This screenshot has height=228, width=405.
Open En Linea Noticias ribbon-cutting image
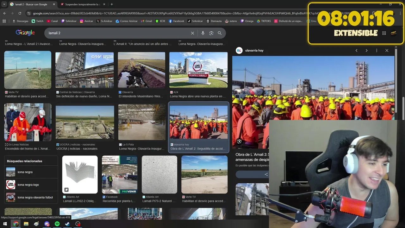click(x=28, y=122)
